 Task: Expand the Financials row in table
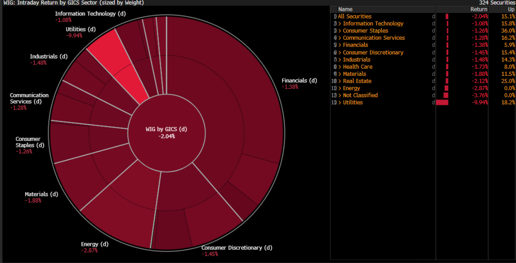pos(340,45)
